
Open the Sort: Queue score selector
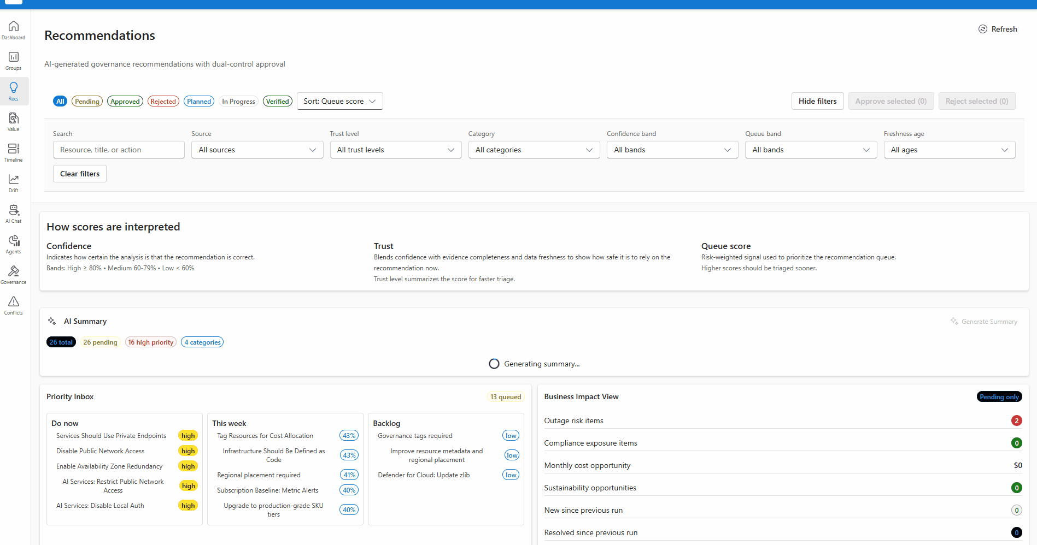(x=339, y=101)
